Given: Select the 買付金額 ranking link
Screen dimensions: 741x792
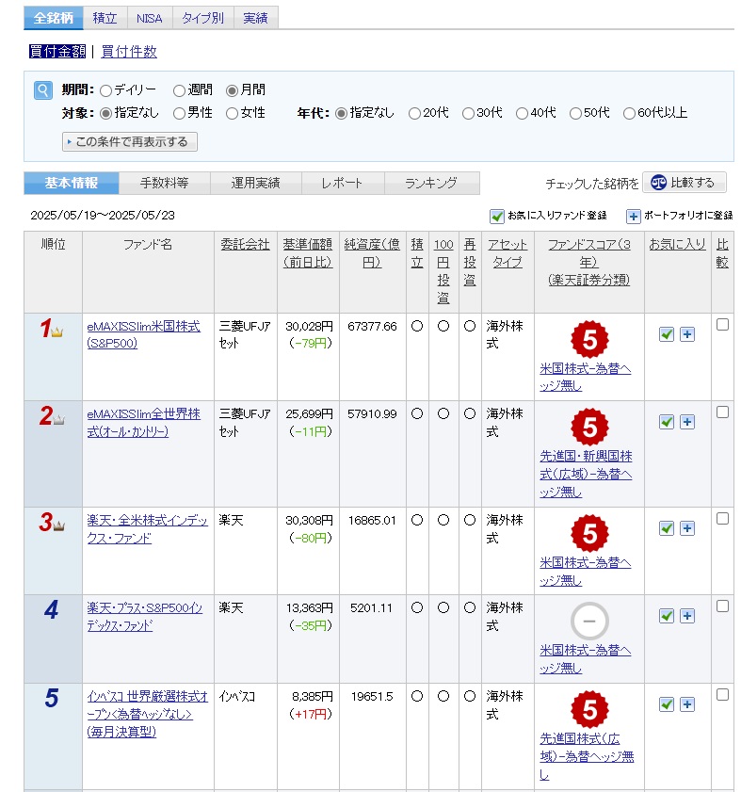Looking at the screenshot, I should [57, 52].
